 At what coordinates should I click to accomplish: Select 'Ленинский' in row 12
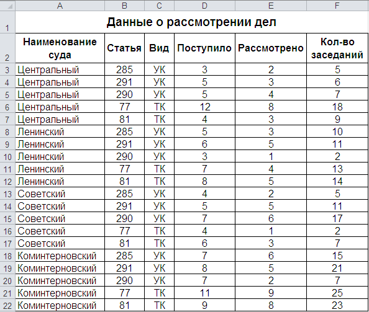click(60, 181)
